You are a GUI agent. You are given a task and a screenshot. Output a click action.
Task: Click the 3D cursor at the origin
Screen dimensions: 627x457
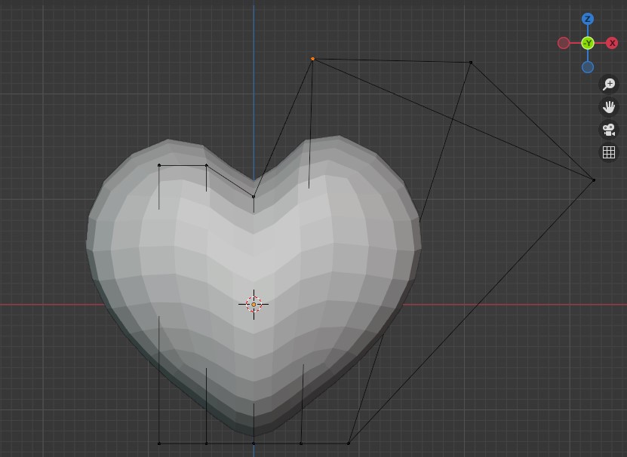click(254, 304)
